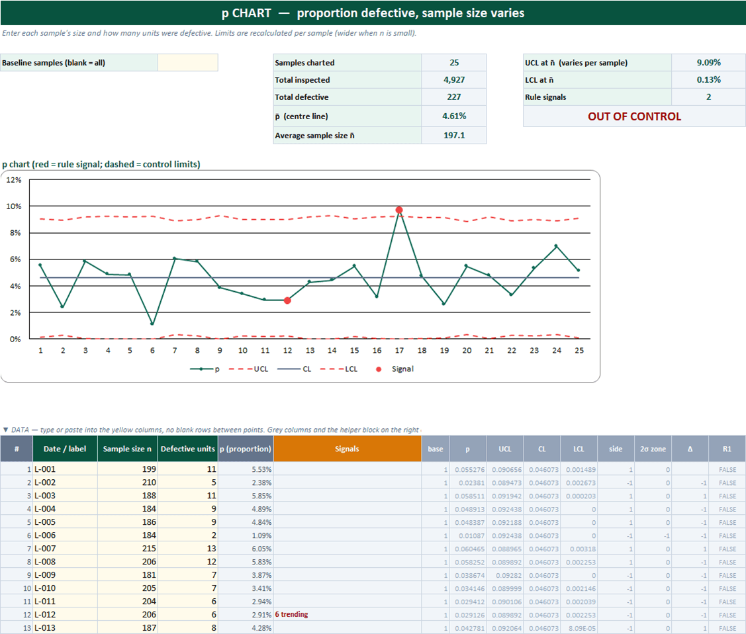Click the p chart heading above the graph
The height and width of the screenshot is (634, 746).
tap(101, 165)
